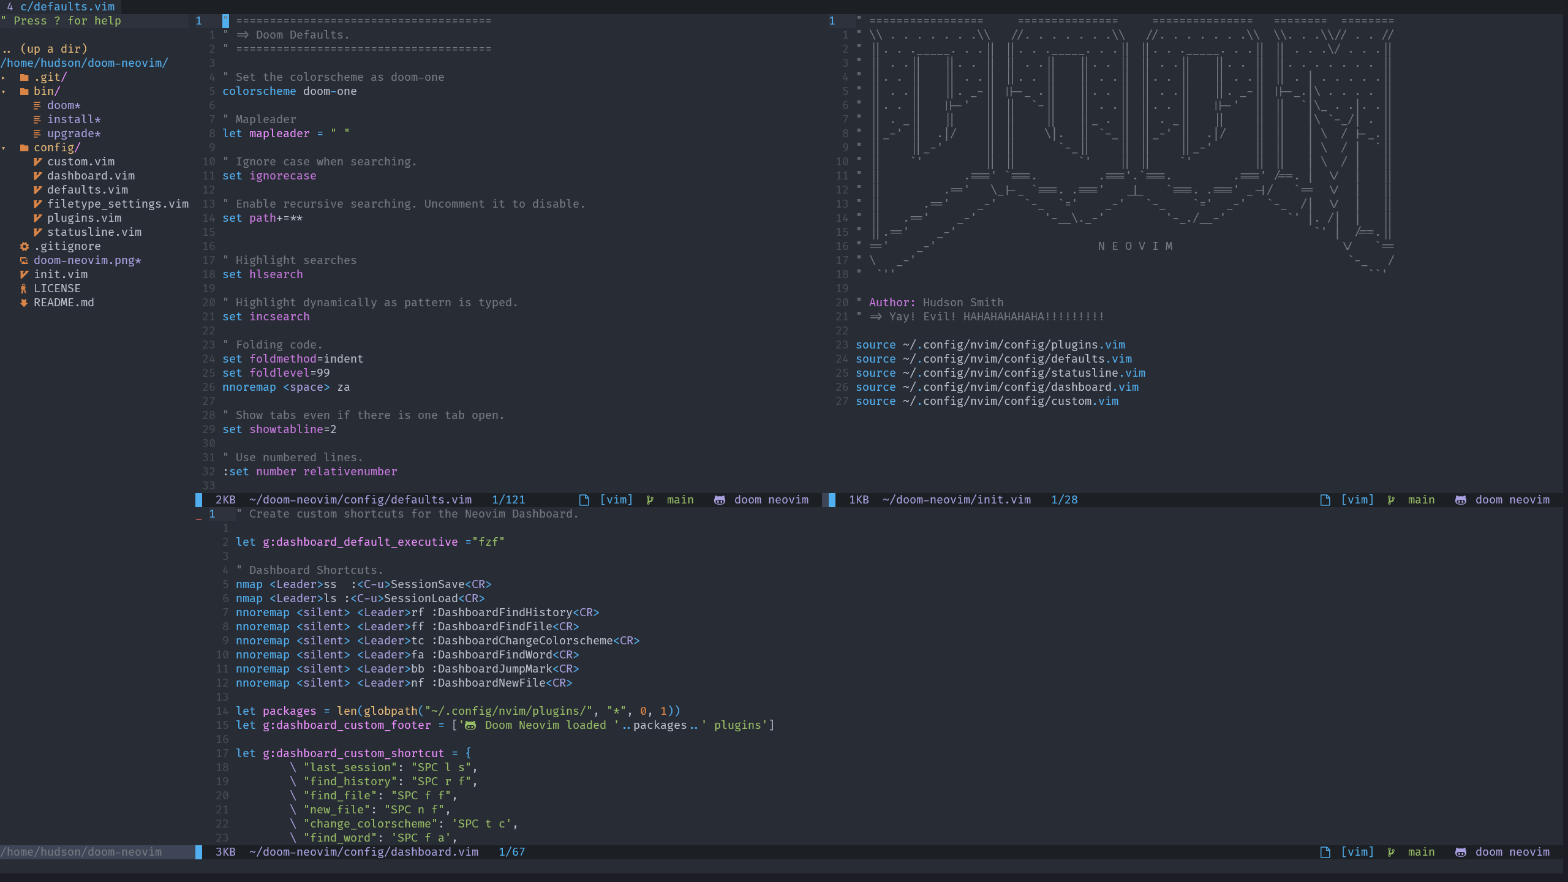Click the doom script file icon
The width and height of the screenshot is (1568, 882).
pyautogui.click(x=37, y=105)
